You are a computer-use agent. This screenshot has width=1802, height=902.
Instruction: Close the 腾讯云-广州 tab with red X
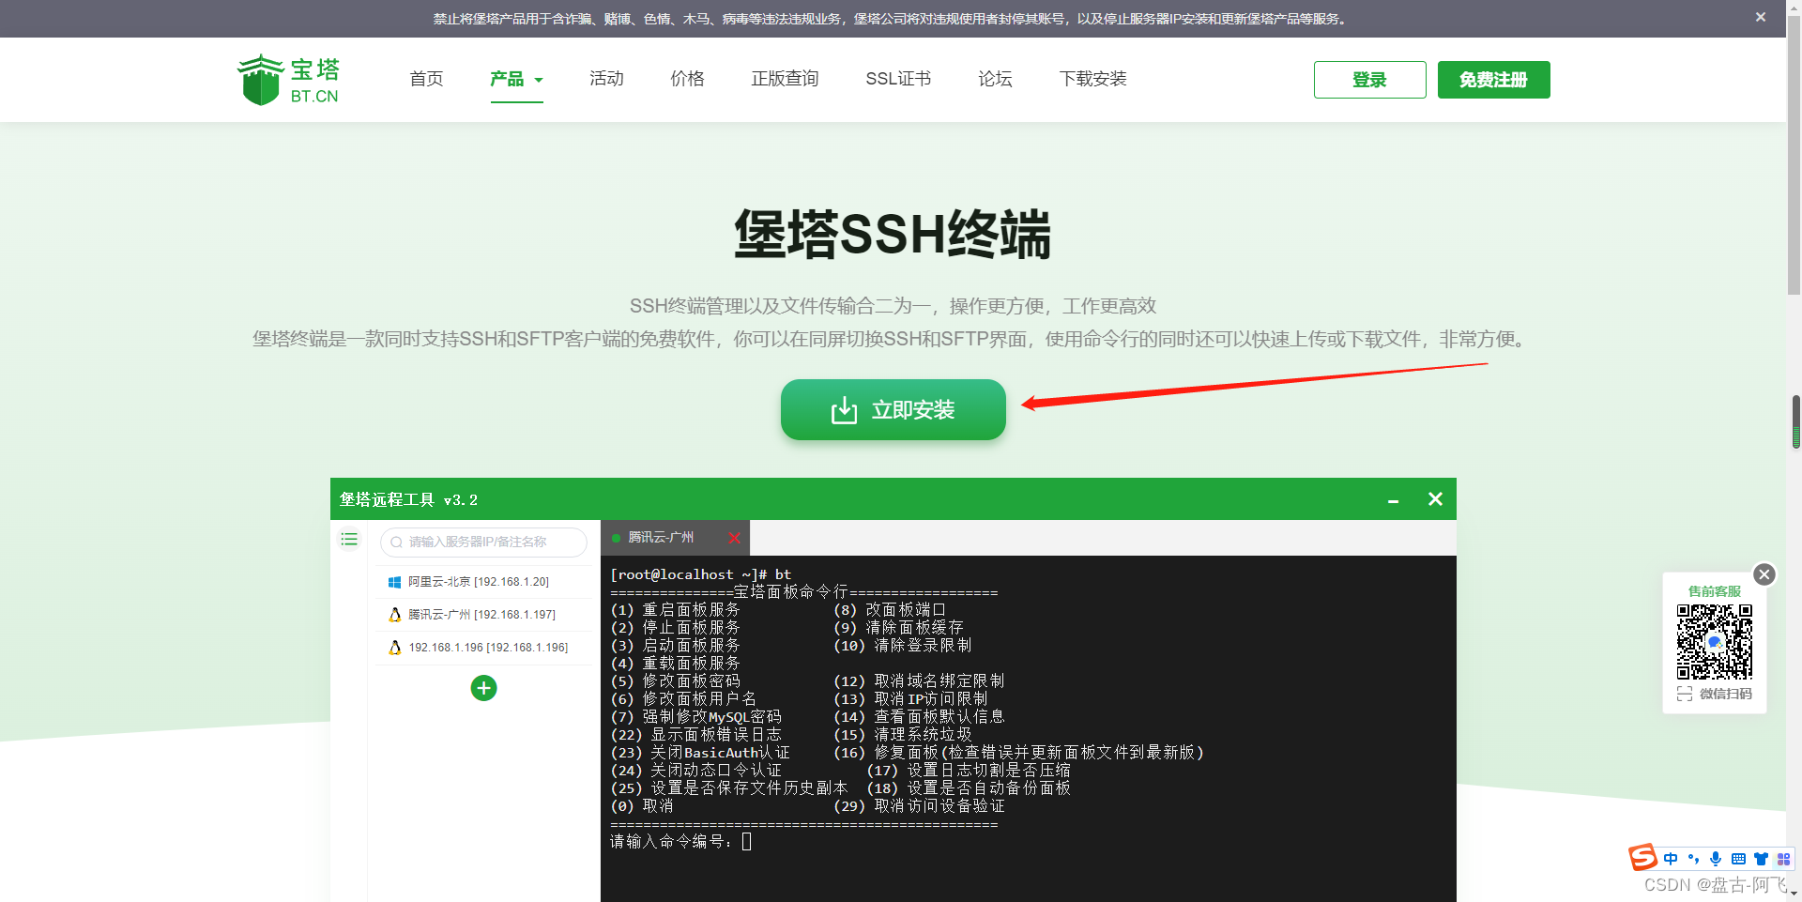click(735, 538)
